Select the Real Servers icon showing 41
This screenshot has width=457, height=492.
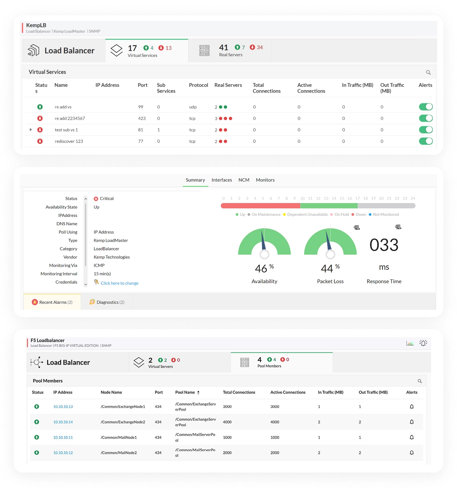pos(204,50)
